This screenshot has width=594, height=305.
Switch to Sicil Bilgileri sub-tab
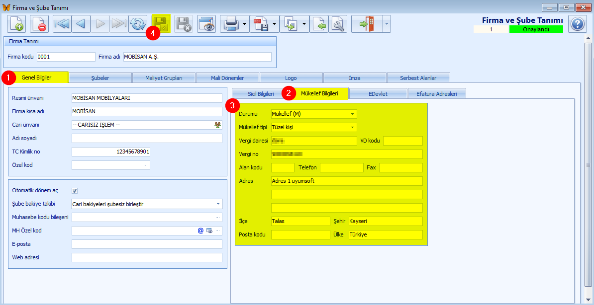pos(261,94)
